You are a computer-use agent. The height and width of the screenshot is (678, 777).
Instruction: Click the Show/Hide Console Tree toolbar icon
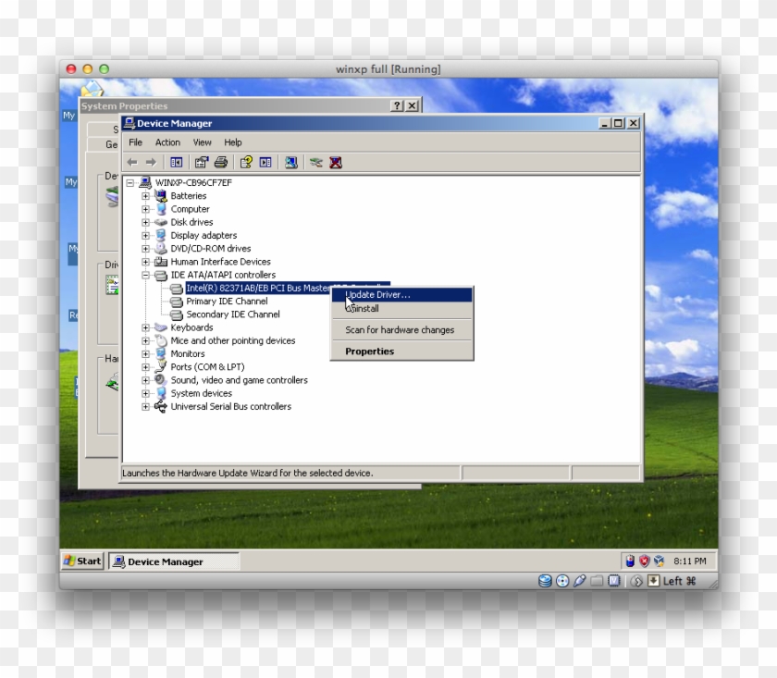[175, 162]
